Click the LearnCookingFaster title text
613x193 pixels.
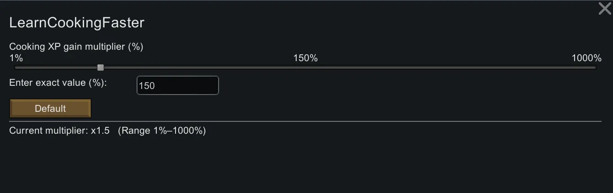click(77, 23)
